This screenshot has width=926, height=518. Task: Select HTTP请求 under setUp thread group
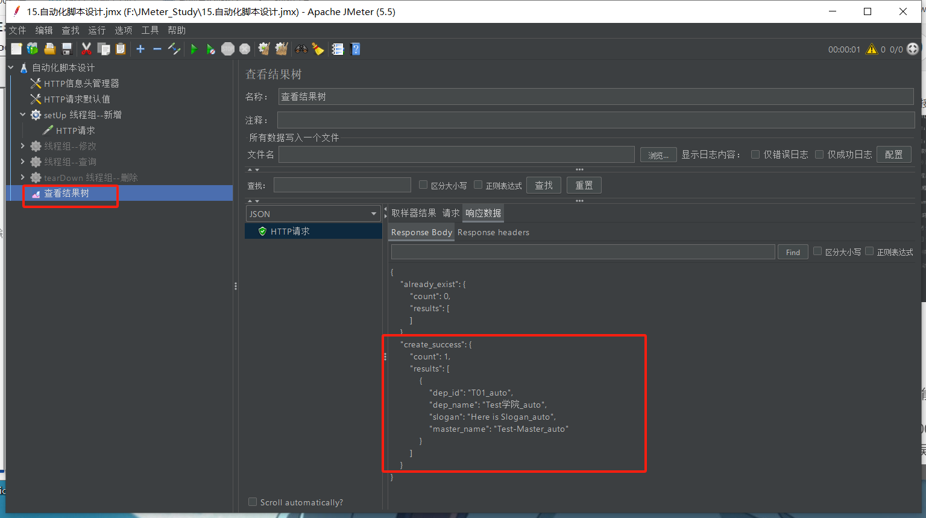tap(75, 130)
